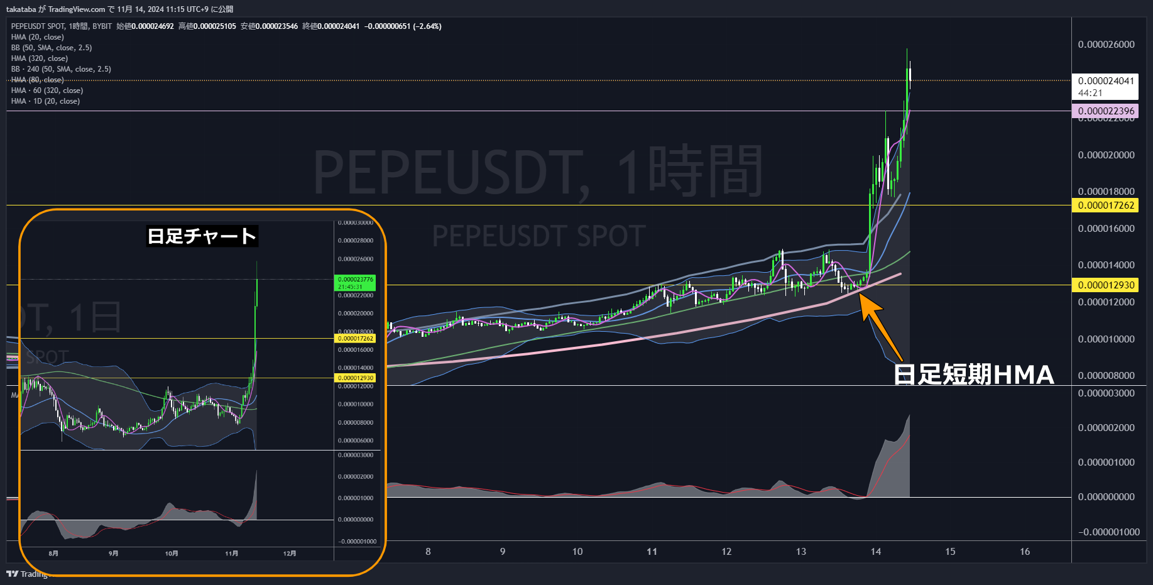
Task: Click 9月 on the inset daily time axis
Action: coord(113,554)
